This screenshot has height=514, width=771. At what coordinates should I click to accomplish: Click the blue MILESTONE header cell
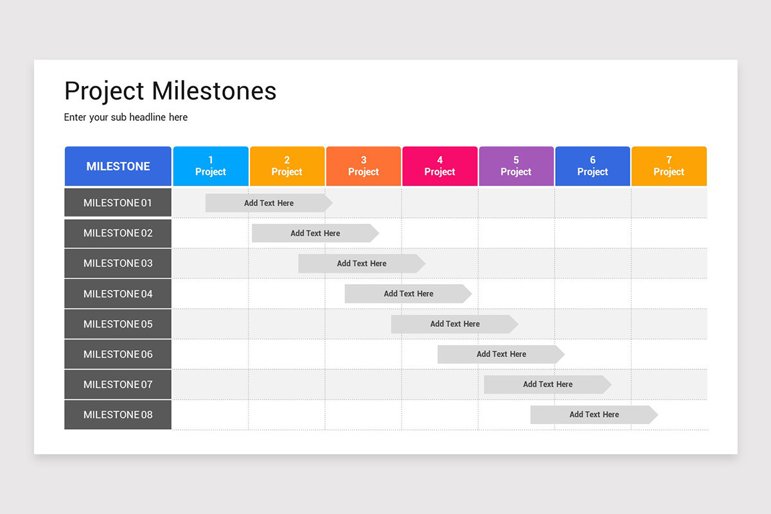coord(118,166)
